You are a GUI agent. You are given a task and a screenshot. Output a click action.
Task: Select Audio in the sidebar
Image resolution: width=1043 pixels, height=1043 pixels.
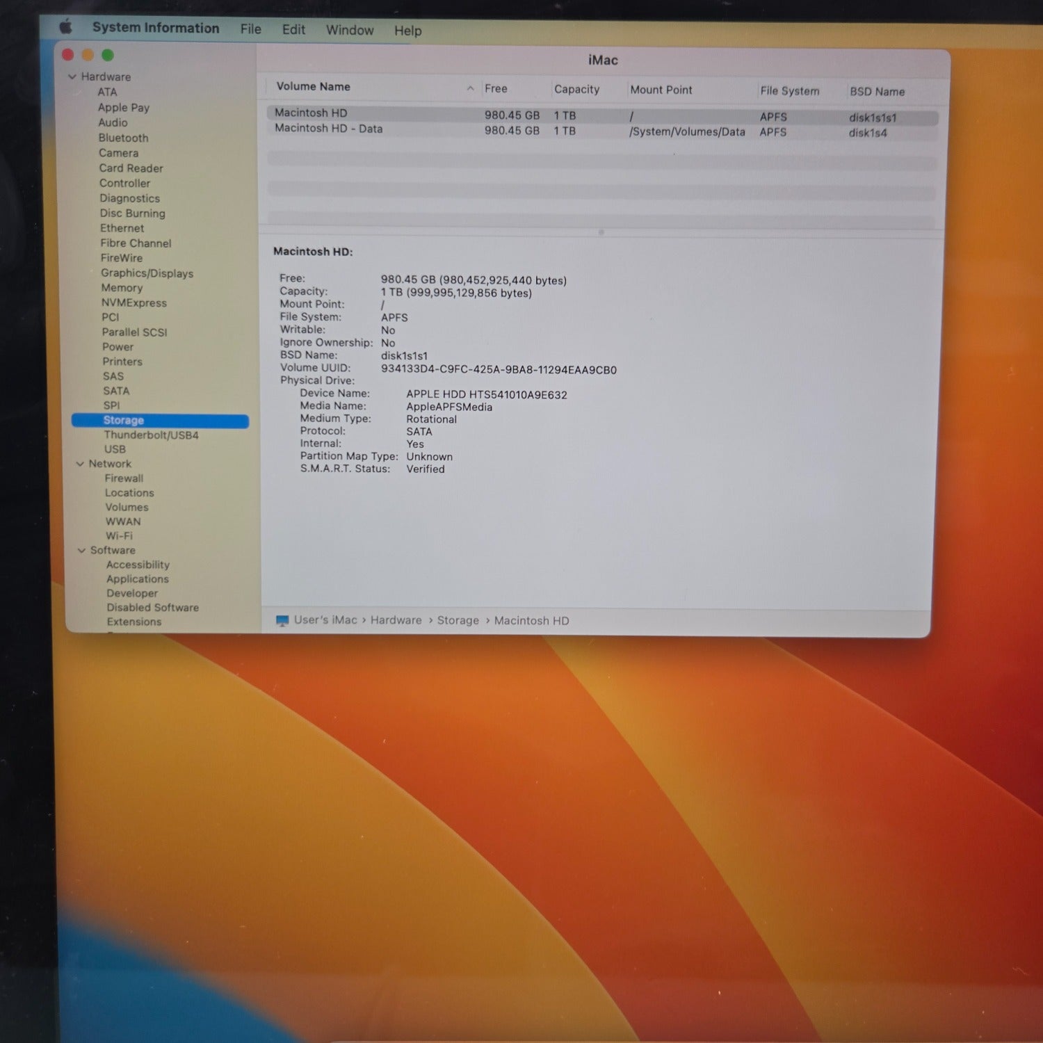[113, 122]
